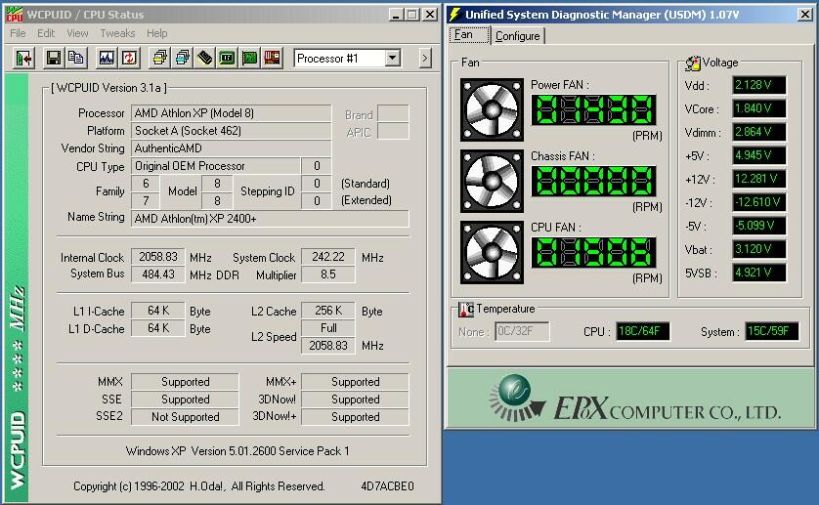Click the 3DNow!+ Supported field

click(x=355, y=417)
